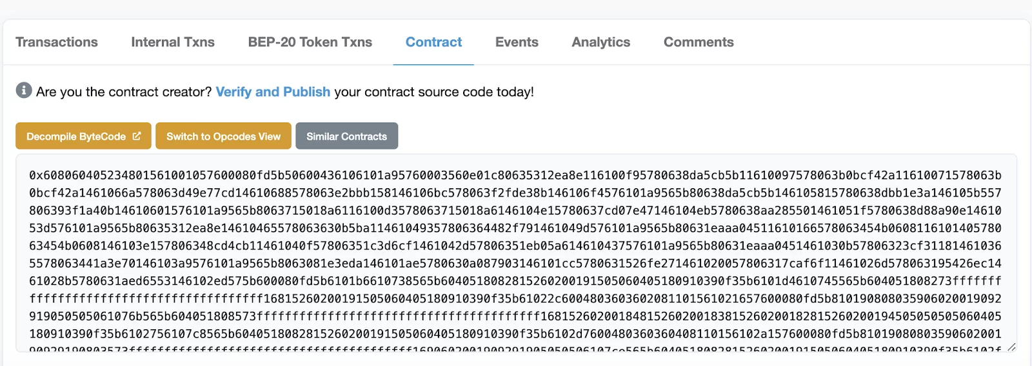Open the Transactions tab

pos(57,42)
